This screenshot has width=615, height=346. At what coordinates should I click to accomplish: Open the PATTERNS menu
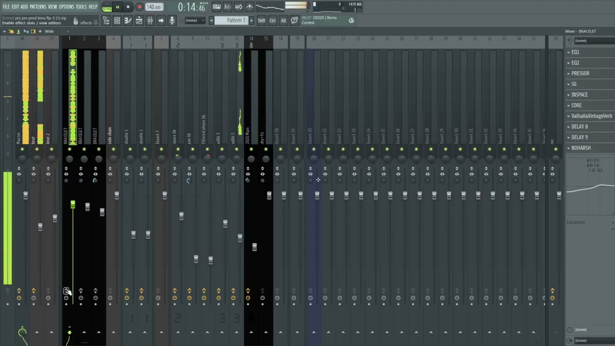pyautogui.click(x=38, y=7)
